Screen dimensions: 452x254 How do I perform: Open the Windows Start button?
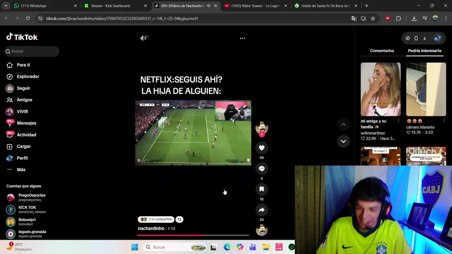(x=135, y=247)
